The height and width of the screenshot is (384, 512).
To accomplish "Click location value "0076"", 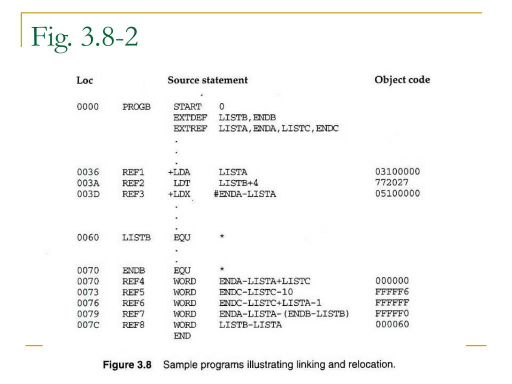I will click(x=88, y=303).
